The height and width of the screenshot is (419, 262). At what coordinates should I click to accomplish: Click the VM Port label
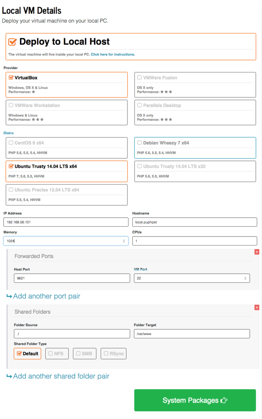[x=140, y=269]
